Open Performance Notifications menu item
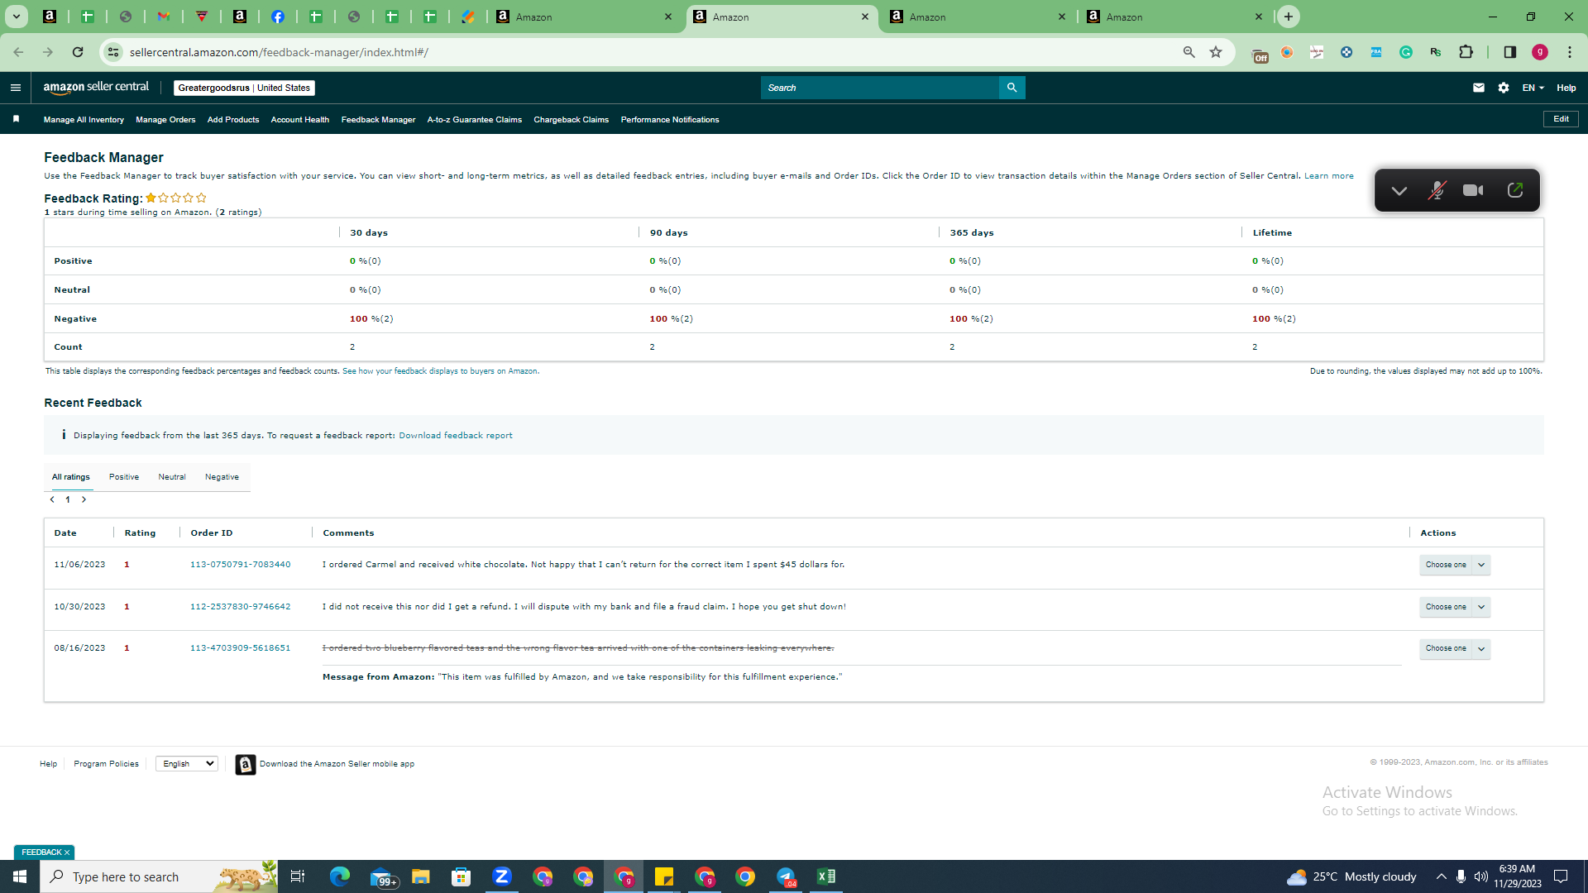This screenshot has width=1588, height=893. tap(670, 120)
